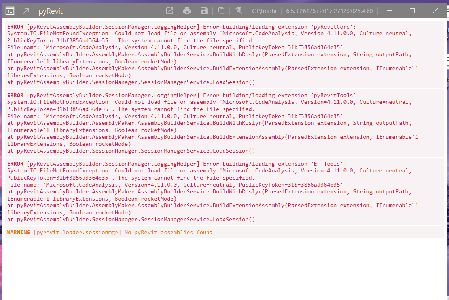Click the version string 6.5.3.26176+2017:2712:2025.4.60
The width and height of the screenshot is (449, 300).
tap(329, 11)
